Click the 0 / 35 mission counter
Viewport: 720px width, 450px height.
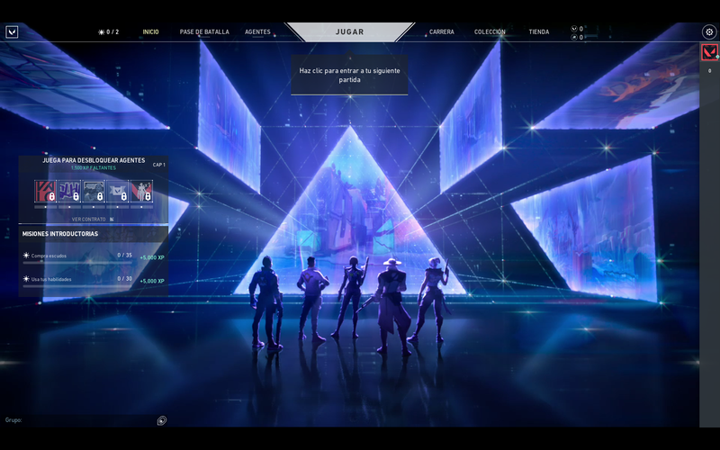124,255
